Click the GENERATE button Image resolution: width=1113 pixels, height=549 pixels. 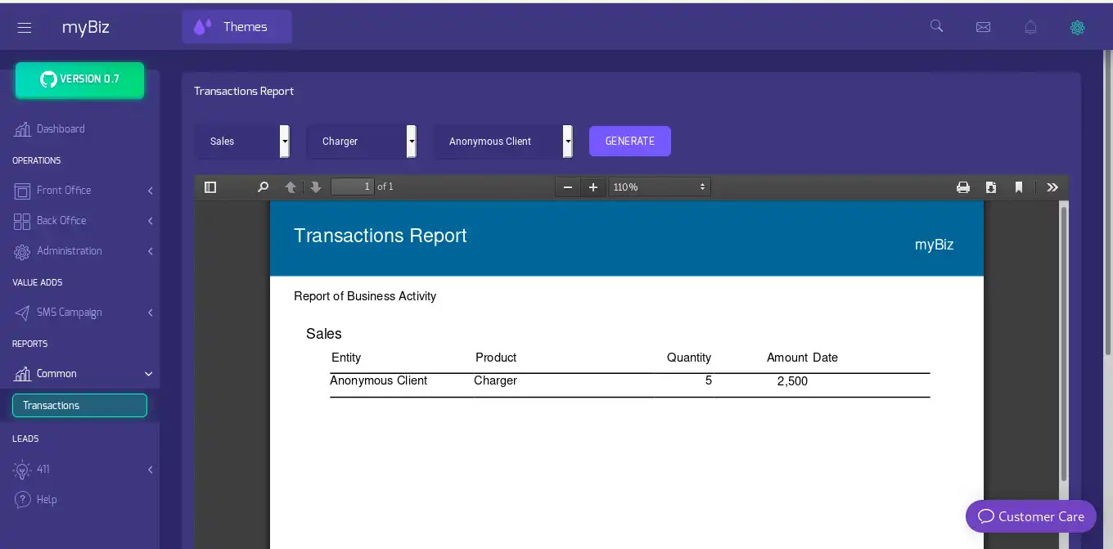[x=629, y=142]
